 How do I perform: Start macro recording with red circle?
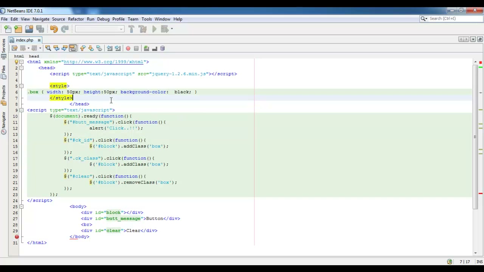point(128,48)
